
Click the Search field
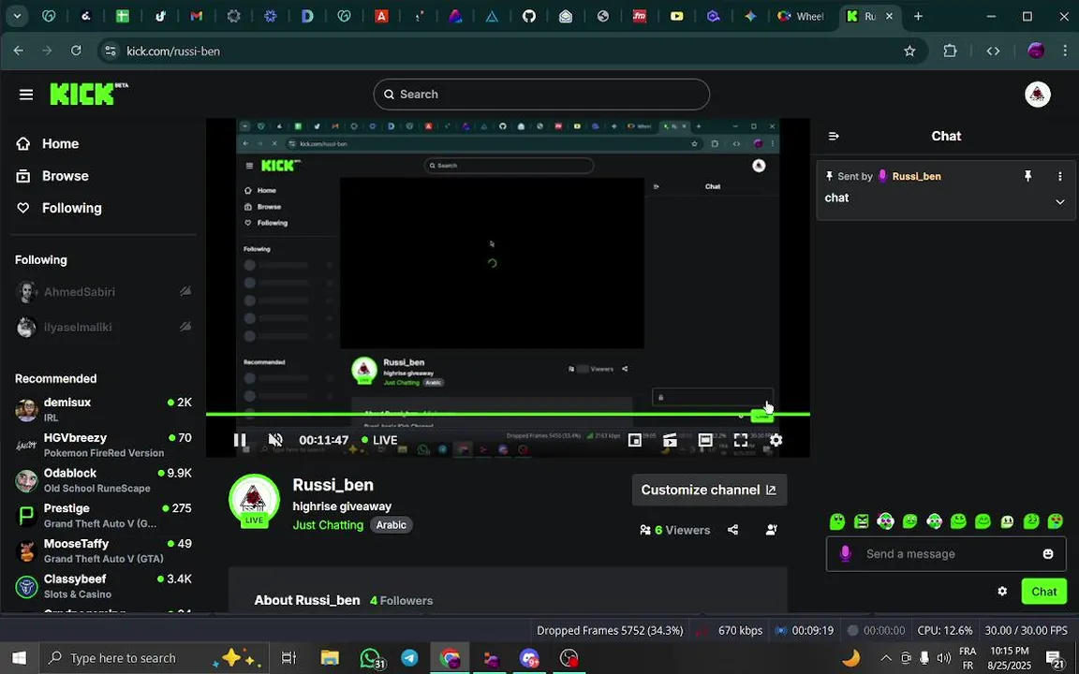click(x=541, y=95)
